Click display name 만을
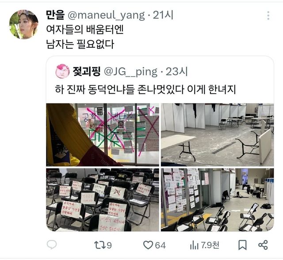 [x=55, y=15]
